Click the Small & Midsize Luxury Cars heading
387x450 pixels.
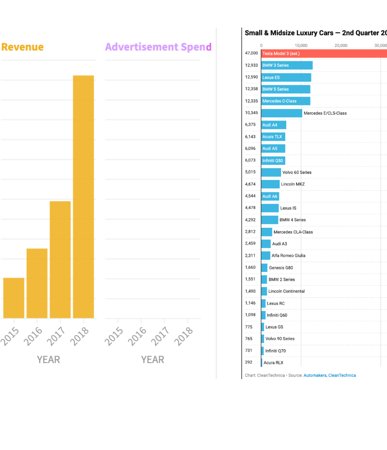(x=316, y=33)
